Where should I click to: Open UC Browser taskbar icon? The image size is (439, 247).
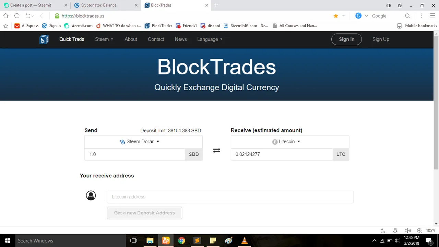pyautogui.click(x=166, y=240)
